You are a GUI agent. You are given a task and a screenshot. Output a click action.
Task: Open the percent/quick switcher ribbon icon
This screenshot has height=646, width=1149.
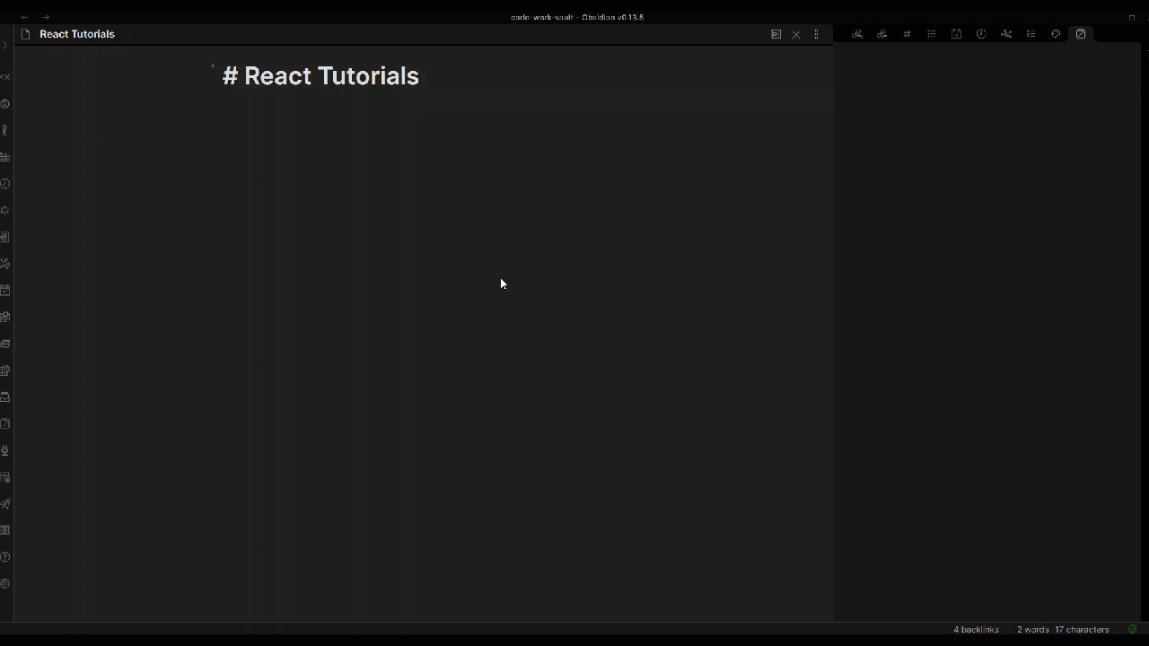point(4,77)
